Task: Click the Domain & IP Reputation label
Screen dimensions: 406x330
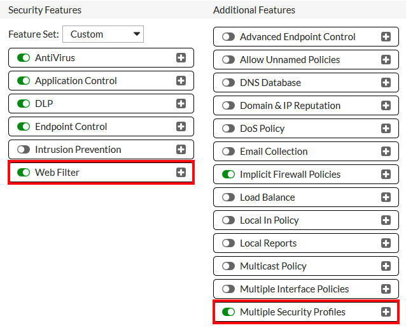Action: (290, 106)
